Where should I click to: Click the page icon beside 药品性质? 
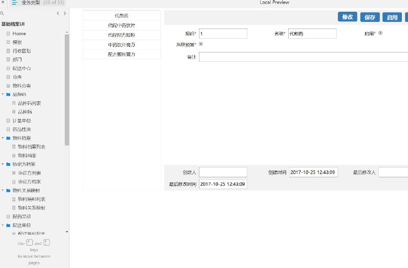click(8, 129)
